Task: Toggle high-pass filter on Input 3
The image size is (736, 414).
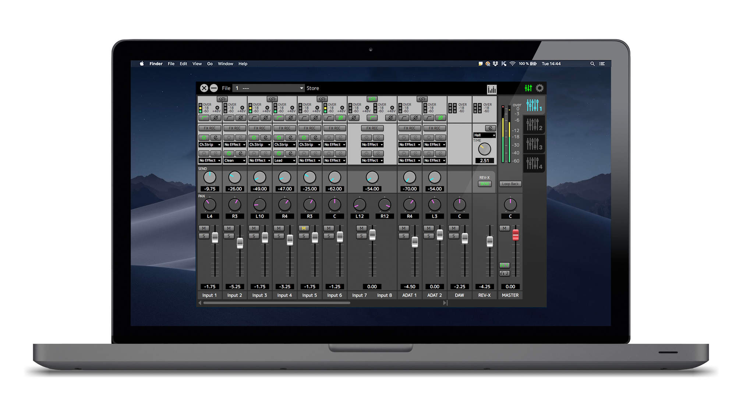Action: click(x=254, y=118)
